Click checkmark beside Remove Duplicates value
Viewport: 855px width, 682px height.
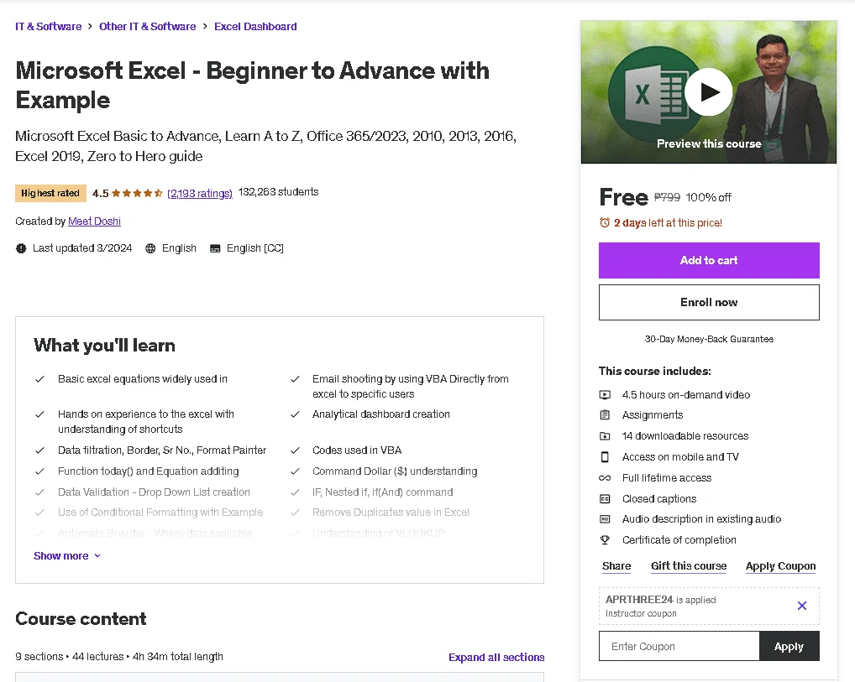point(295,513)
